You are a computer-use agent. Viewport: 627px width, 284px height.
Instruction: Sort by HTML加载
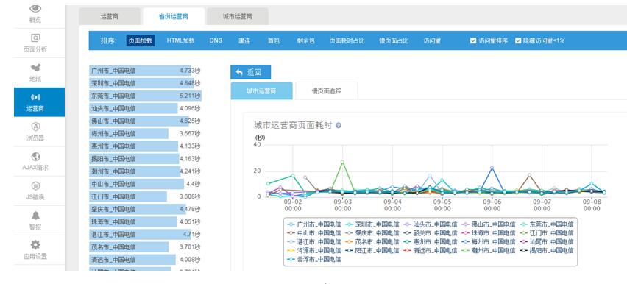click(181, 40)
